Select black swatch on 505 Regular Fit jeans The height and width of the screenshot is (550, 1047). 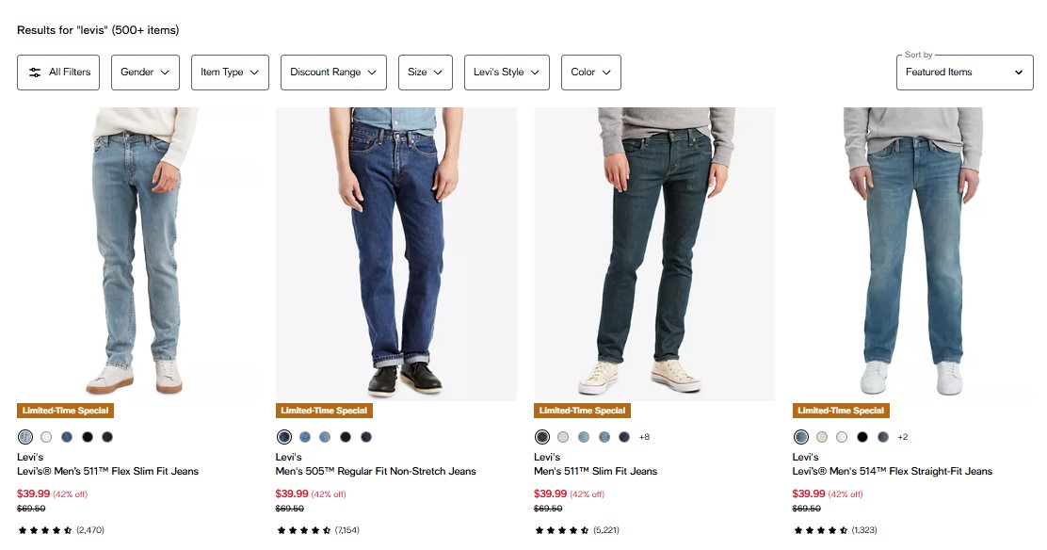click(346, 437)
